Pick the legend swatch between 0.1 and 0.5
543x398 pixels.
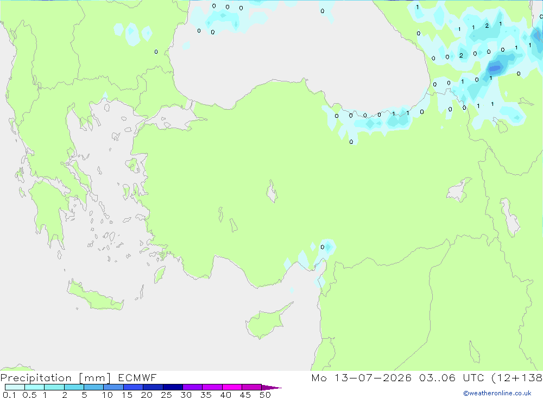pos(15,387)
